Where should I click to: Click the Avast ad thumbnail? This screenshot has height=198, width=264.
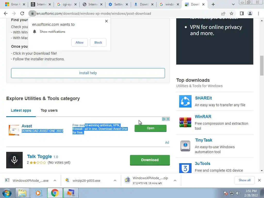[14, 130]
